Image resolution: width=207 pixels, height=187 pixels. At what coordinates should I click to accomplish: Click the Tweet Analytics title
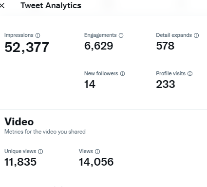51,6
